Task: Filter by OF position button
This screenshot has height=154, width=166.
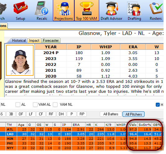Action: (x=21, y=114)
